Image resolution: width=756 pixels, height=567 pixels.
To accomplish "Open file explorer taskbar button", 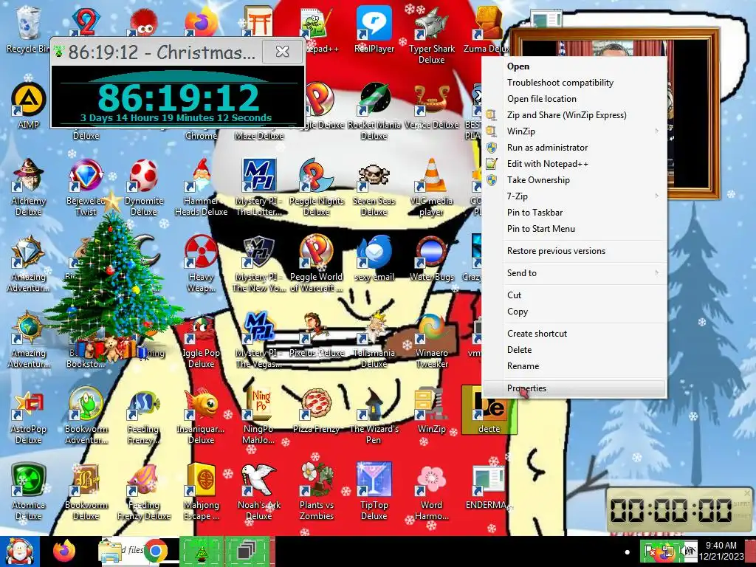I will point(111,551).
